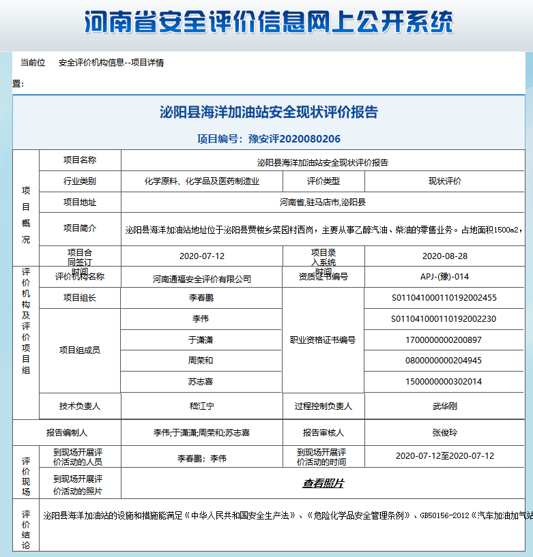The height and width of the screenshot is (557, 533).
Task: Click the 项目组成员 label cell
Action: pos(80,350)
